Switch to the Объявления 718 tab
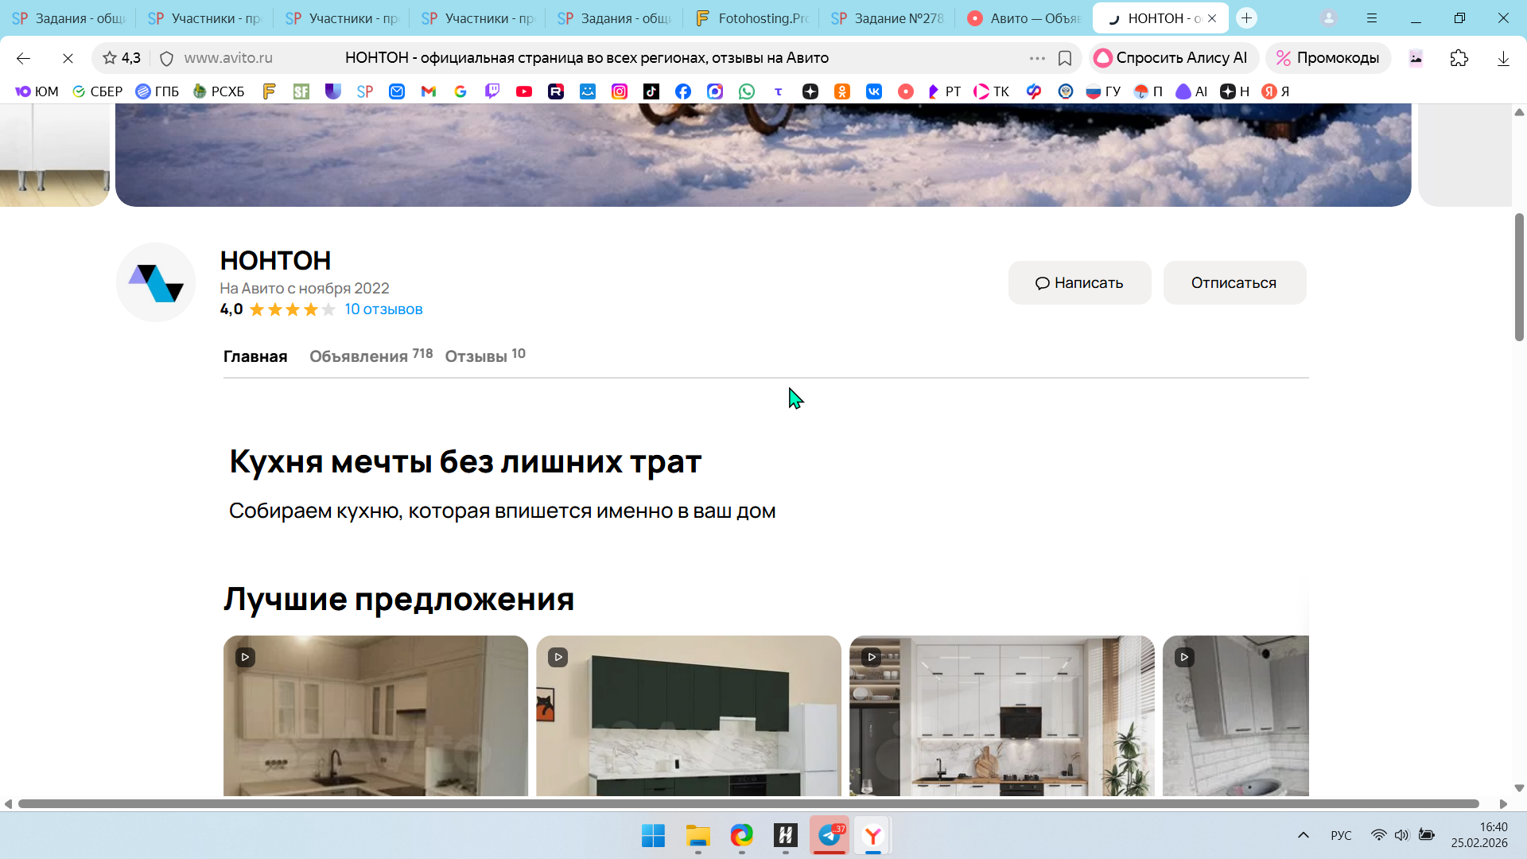This screenshot has height=859, width=1527. click(x=370, y=356)
